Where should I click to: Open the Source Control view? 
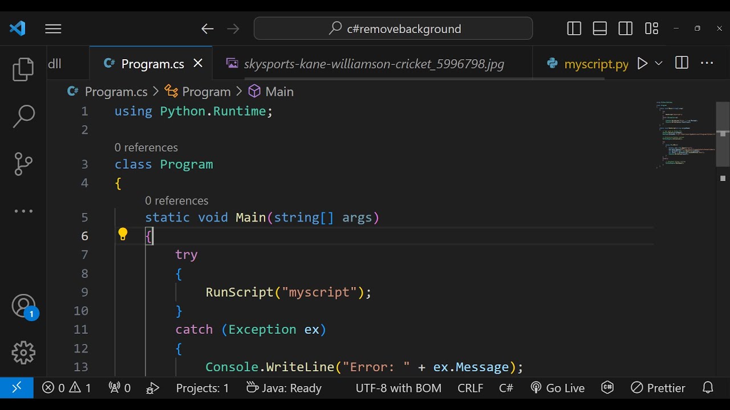(x=23, y=164)
